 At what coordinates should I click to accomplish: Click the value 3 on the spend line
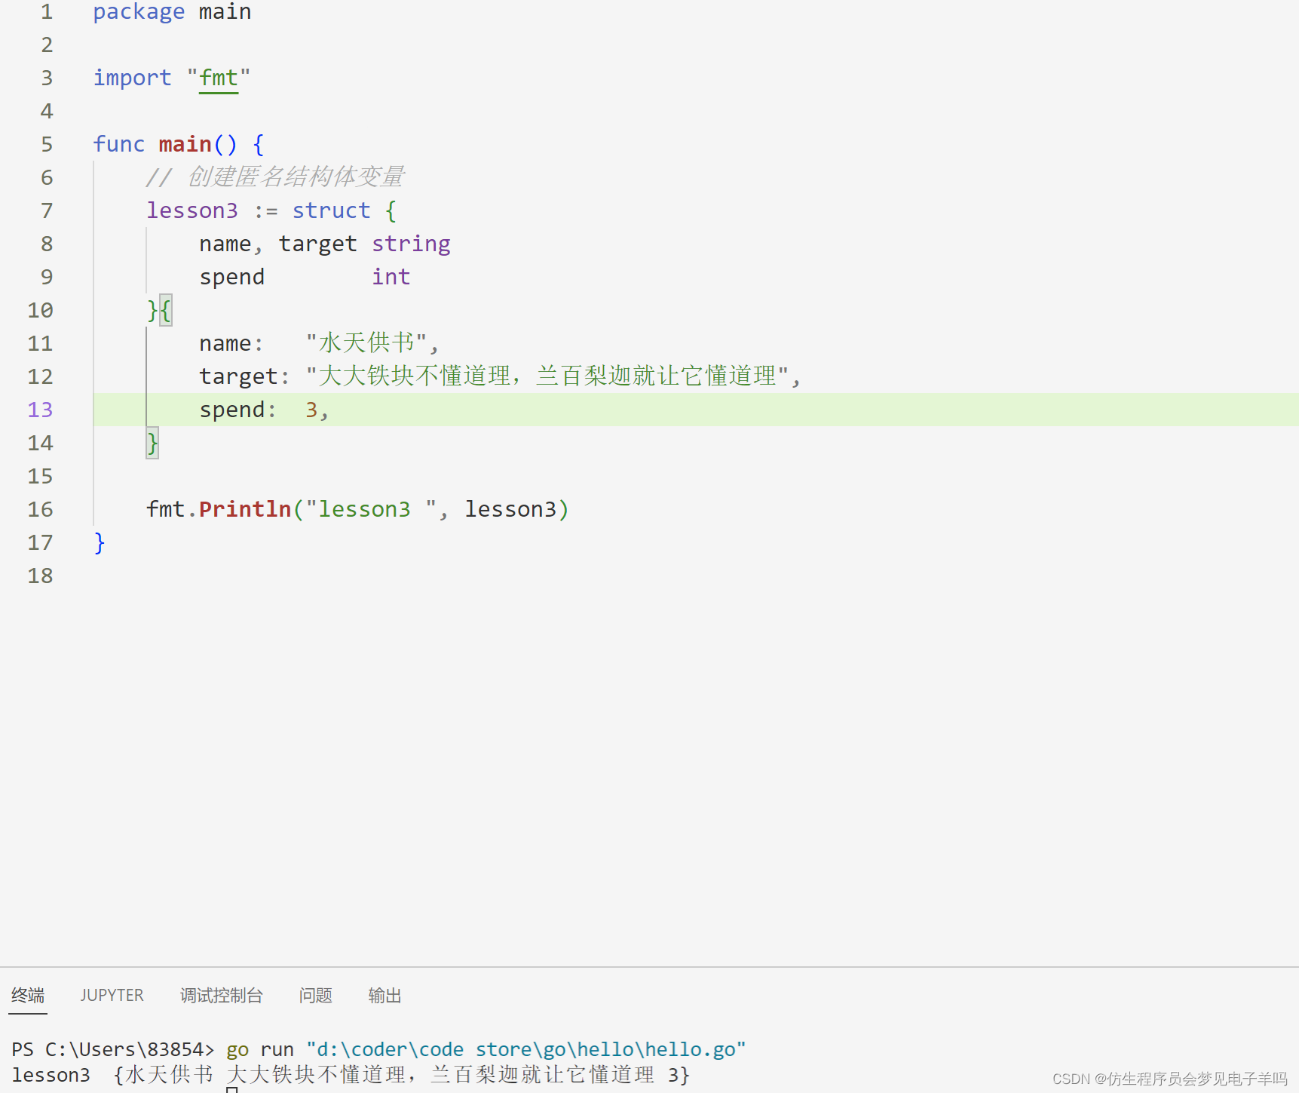(311, 410)
